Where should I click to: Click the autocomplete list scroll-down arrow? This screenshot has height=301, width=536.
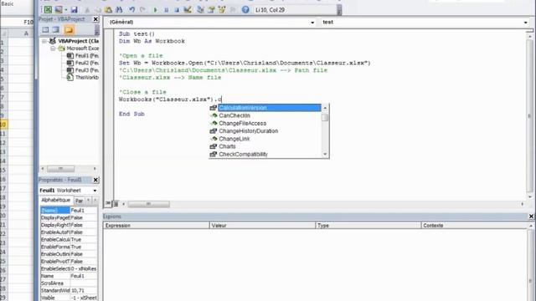pos(325,154)
